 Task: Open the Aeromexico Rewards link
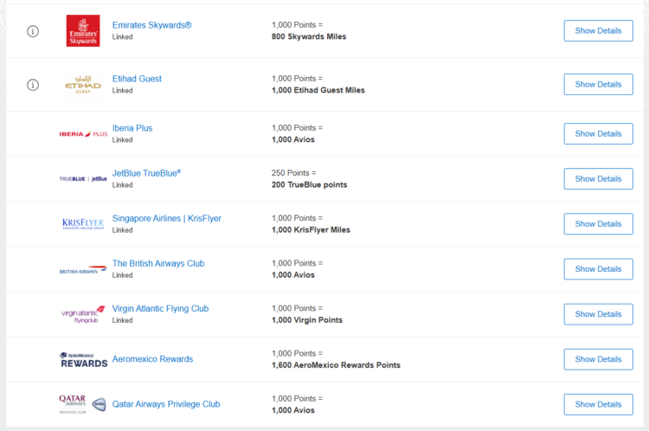152,359
